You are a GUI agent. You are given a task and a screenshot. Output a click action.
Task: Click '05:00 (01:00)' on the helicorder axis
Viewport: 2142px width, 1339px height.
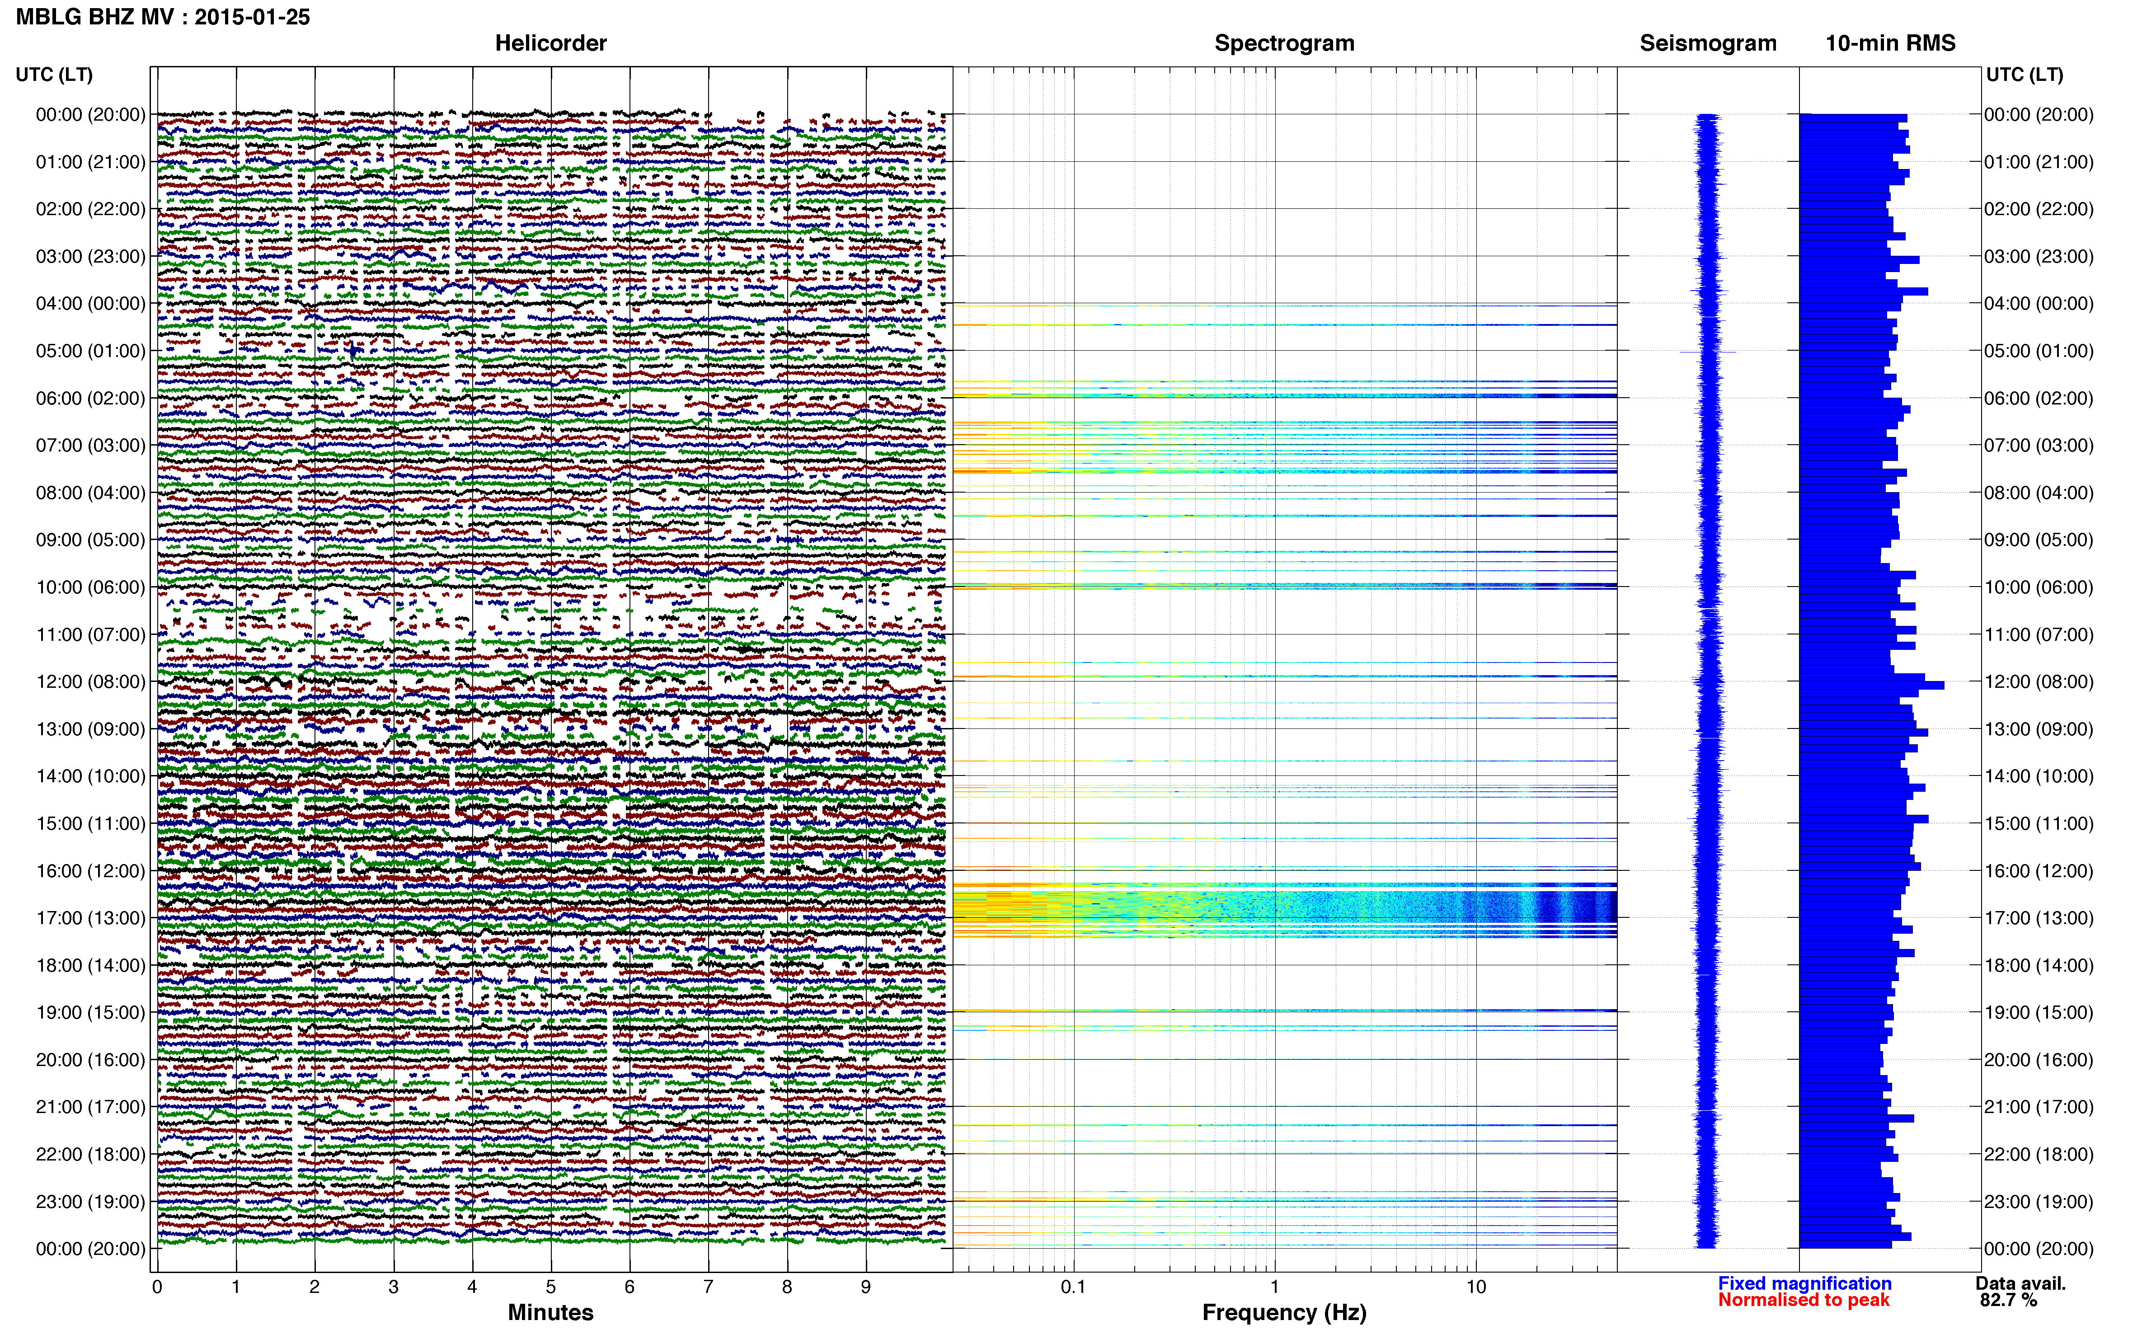click(x=90, y=351)
